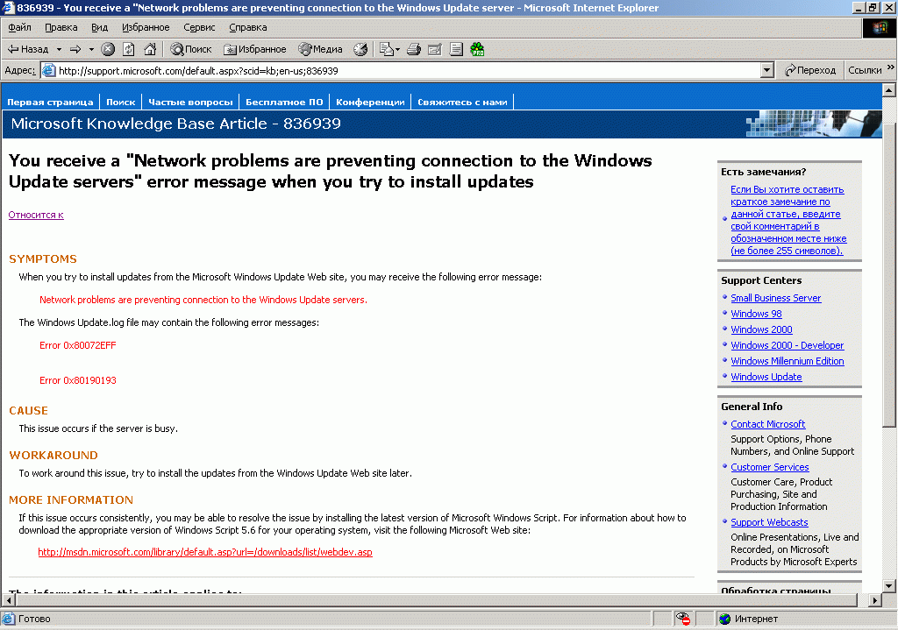Open the Customer Services link

[769, 467]
